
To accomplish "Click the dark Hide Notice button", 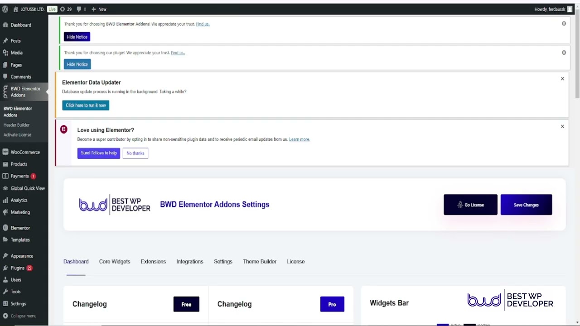I will click(x=77, y=37).
